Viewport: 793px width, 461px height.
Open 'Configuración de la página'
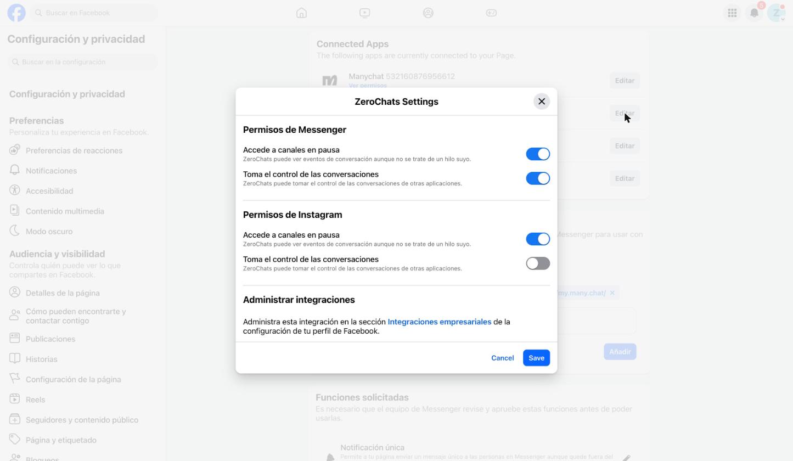click(x=73, y=380)
